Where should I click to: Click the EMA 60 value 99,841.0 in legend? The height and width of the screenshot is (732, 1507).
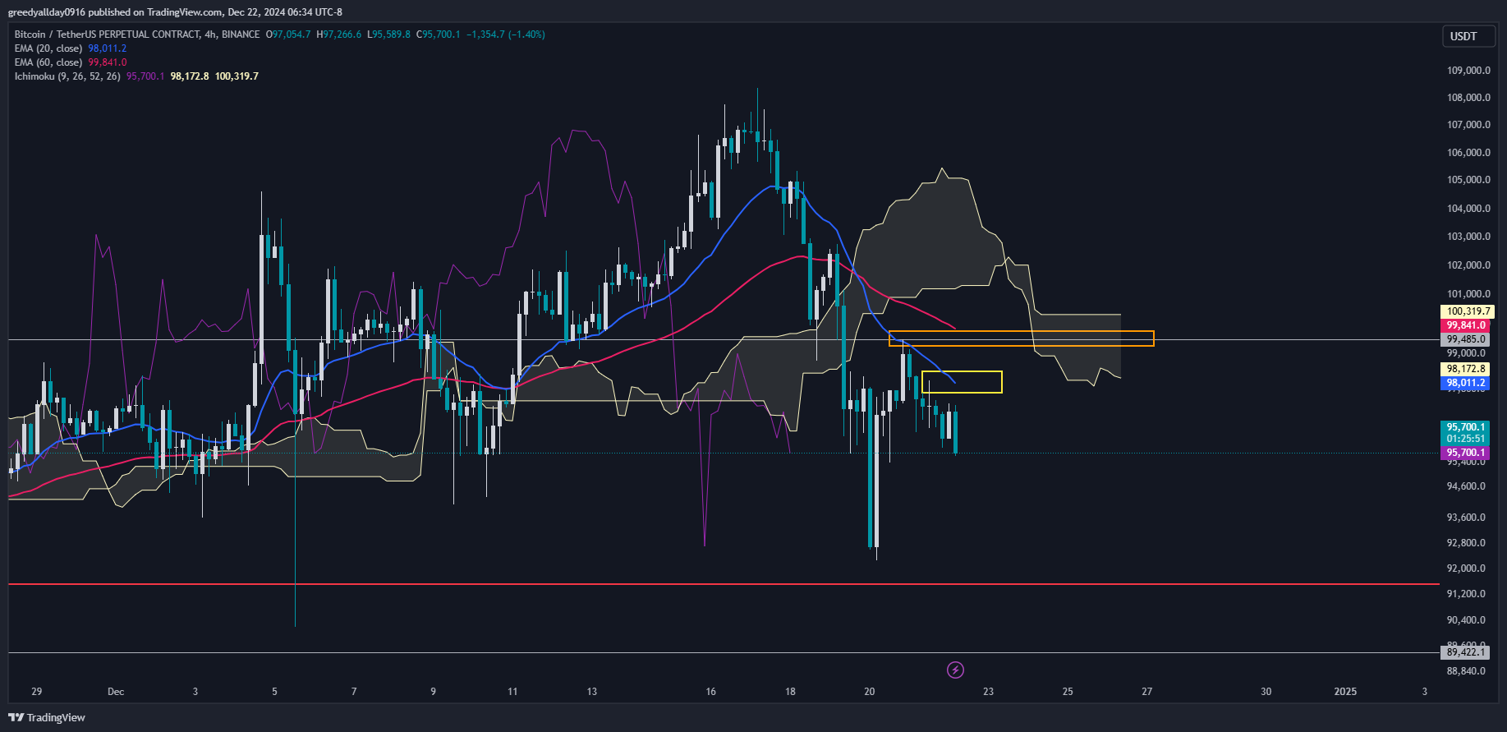point(108,62)
